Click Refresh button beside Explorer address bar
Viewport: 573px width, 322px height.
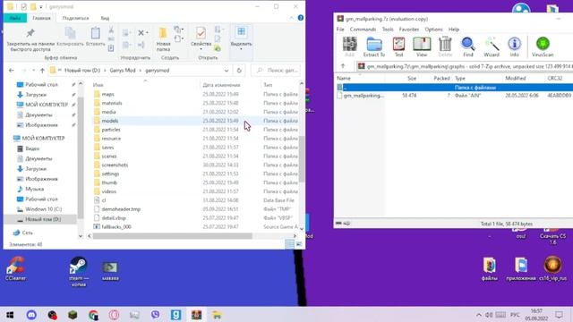(239, 70)
